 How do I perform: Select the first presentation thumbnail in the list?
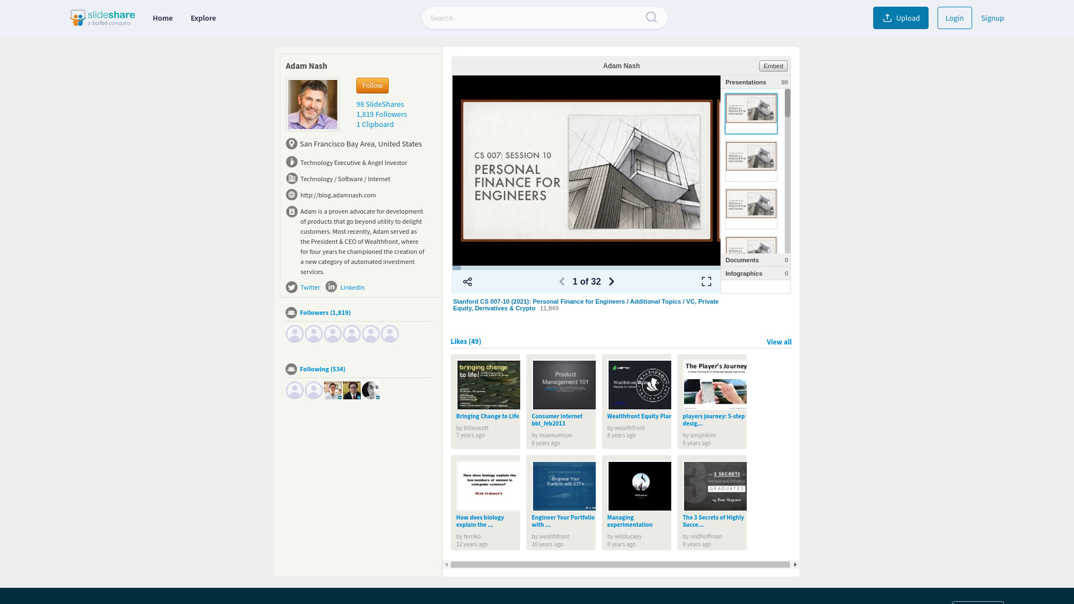pos(751,114)
